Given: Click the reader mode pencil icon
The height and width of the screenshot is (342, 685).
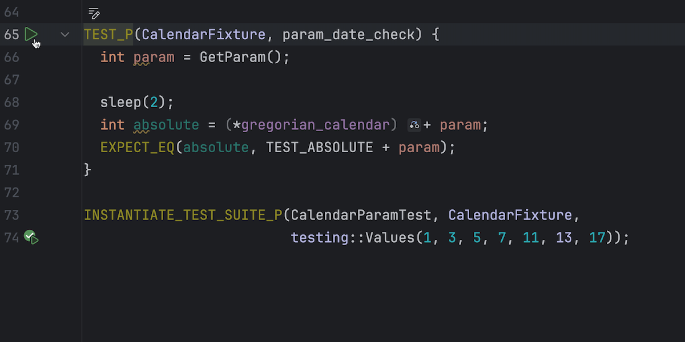Looking at the screenshot, I should (x=94, y=13).
